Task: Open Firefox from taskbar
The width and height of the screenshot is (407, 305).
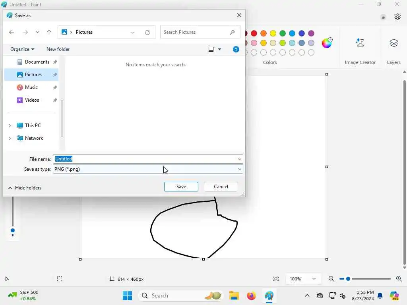Action: 251,295
